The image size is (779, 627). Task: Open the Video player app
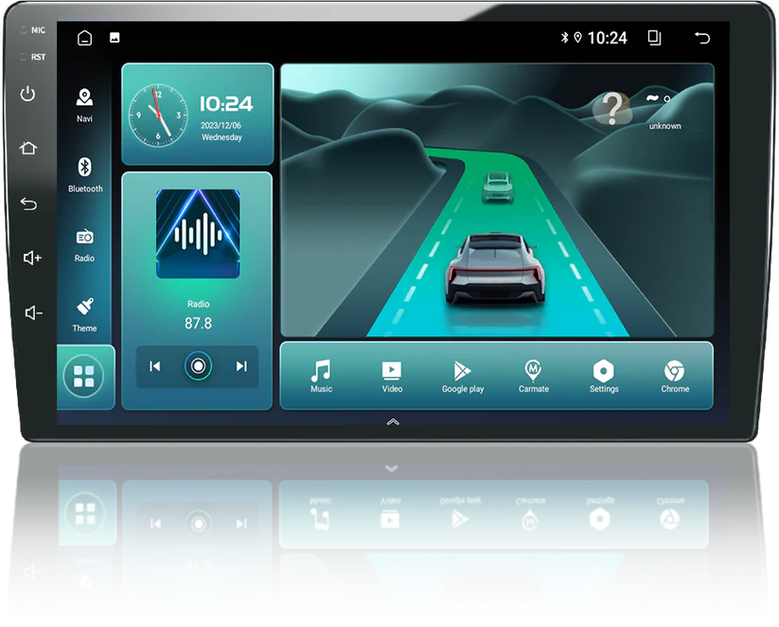[x=392, y=375]
